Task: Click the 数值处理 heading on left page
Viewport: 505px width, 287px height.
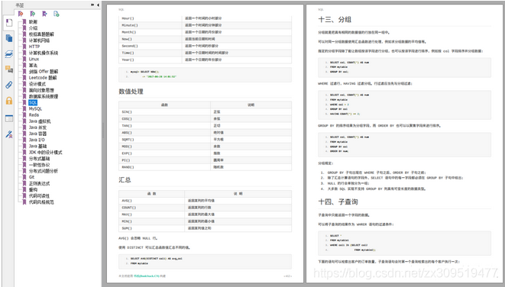Action: pos(131,92)
